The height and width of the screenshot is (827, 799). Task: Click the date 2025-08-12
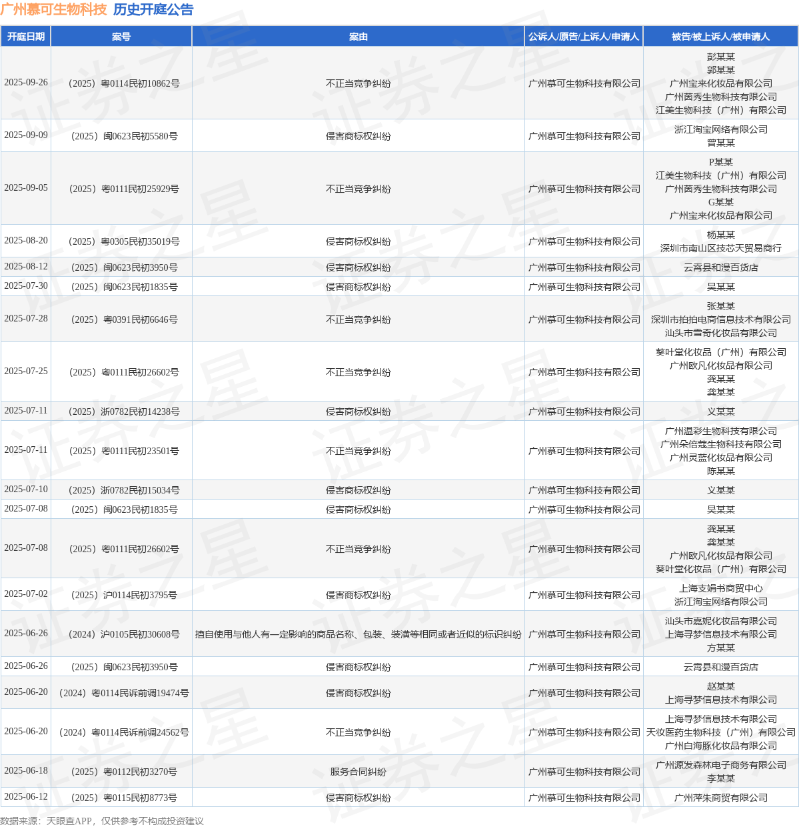26,267
